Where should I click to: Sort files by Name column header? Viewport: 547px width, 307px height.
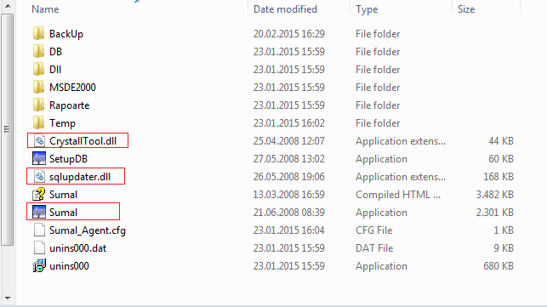point(45,9)
